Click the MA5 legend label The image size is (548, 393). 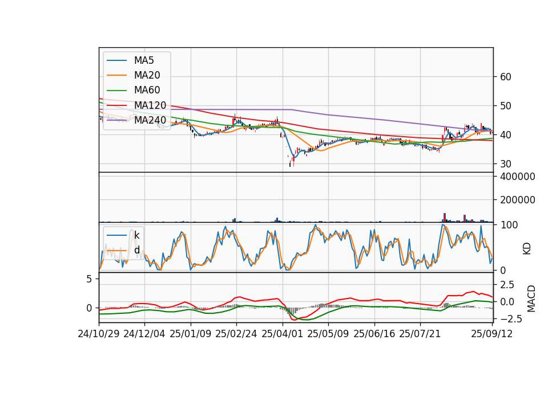(144, 60)
